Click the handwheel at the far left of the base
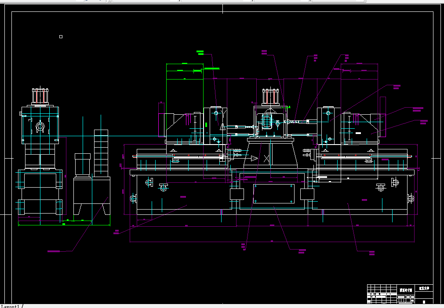Viewport: 444px width, 308px height. click(x=134, y=199)
